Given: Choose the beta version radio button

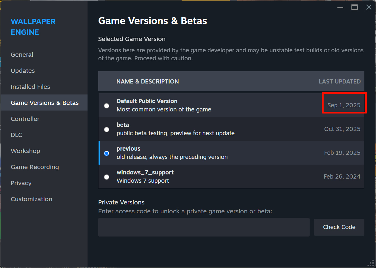Looking at the screenshot, I should 107,129.
